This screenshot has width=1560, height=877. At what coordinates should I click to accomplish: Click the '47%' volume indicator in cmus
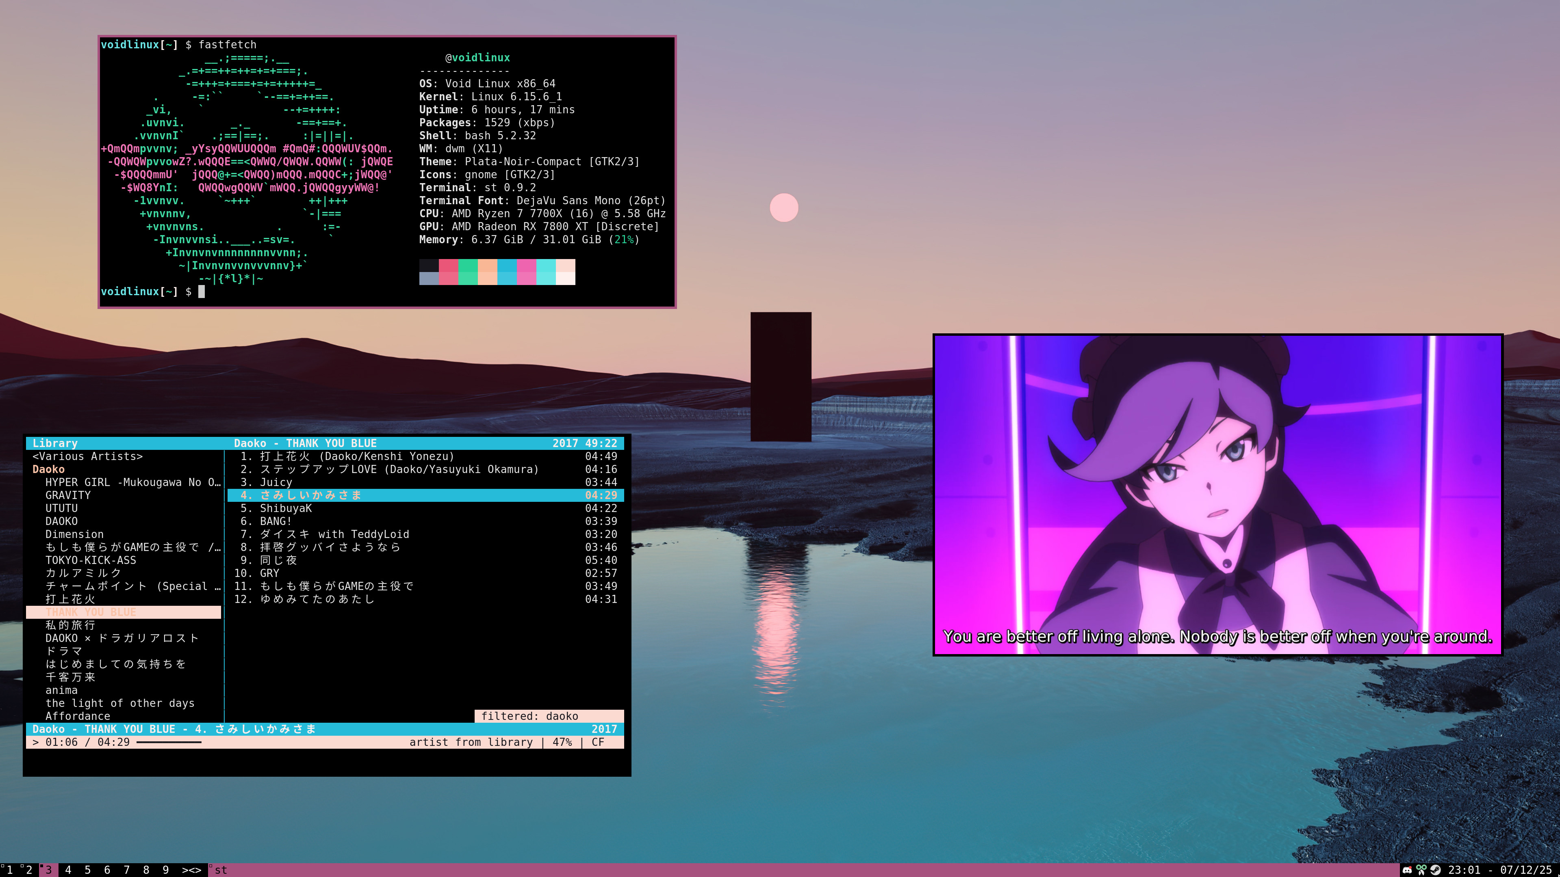(562, 742)
